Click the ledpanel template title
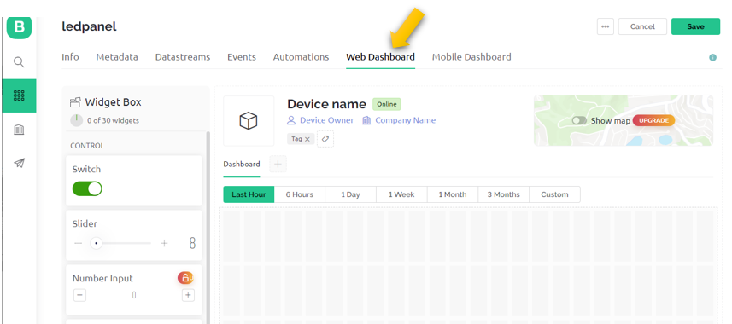Image resolution: width=732 pixels, height=324 pixels. click(x=89, y=27)
